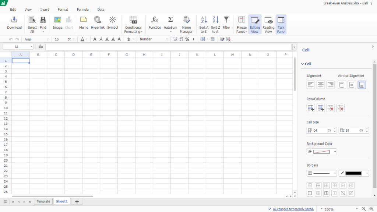Open the Edit menu
The image size is (377, 212).
pyautogui.click(x=13, y=10)
